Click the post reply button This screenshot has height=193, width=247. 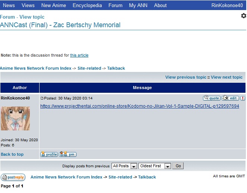13,177
